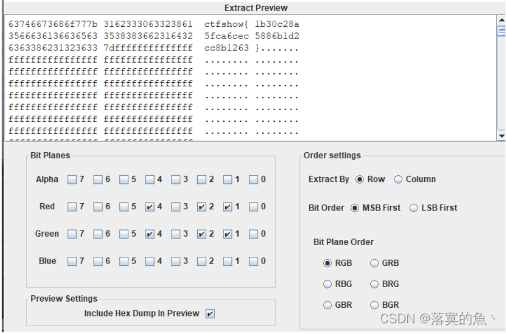This screenshot has height=334, width=506.
Task: Enable Alpha bit plane 0 checkbox
Action: click(x=254, y=180)
